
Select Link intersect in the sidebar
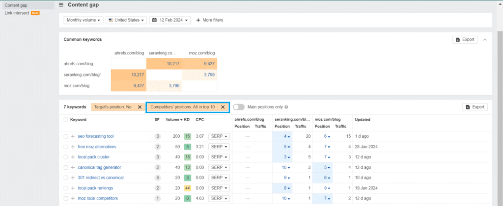coord(17,13)
